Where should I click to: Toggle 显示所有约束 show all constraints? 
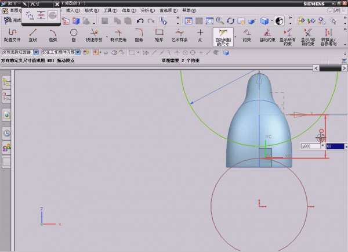pos(288,35)
